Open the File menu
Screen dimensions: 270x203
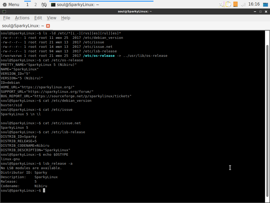coord(7,18)
